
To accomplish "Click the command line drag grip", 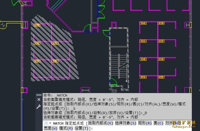I will coord(39,95).
